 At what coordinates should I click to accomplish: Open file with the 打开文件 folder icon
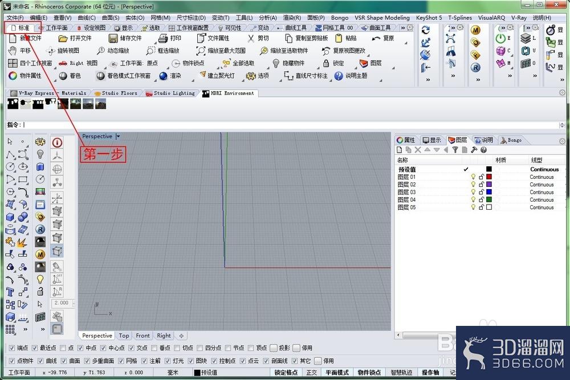[63, 38]
